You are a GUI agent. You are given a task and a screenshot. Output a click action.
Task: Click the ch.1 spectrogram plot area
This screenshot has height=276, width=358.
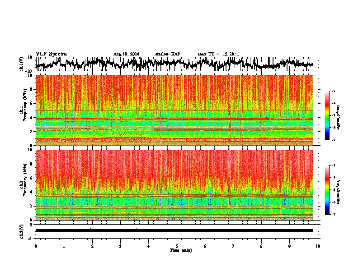174,110
